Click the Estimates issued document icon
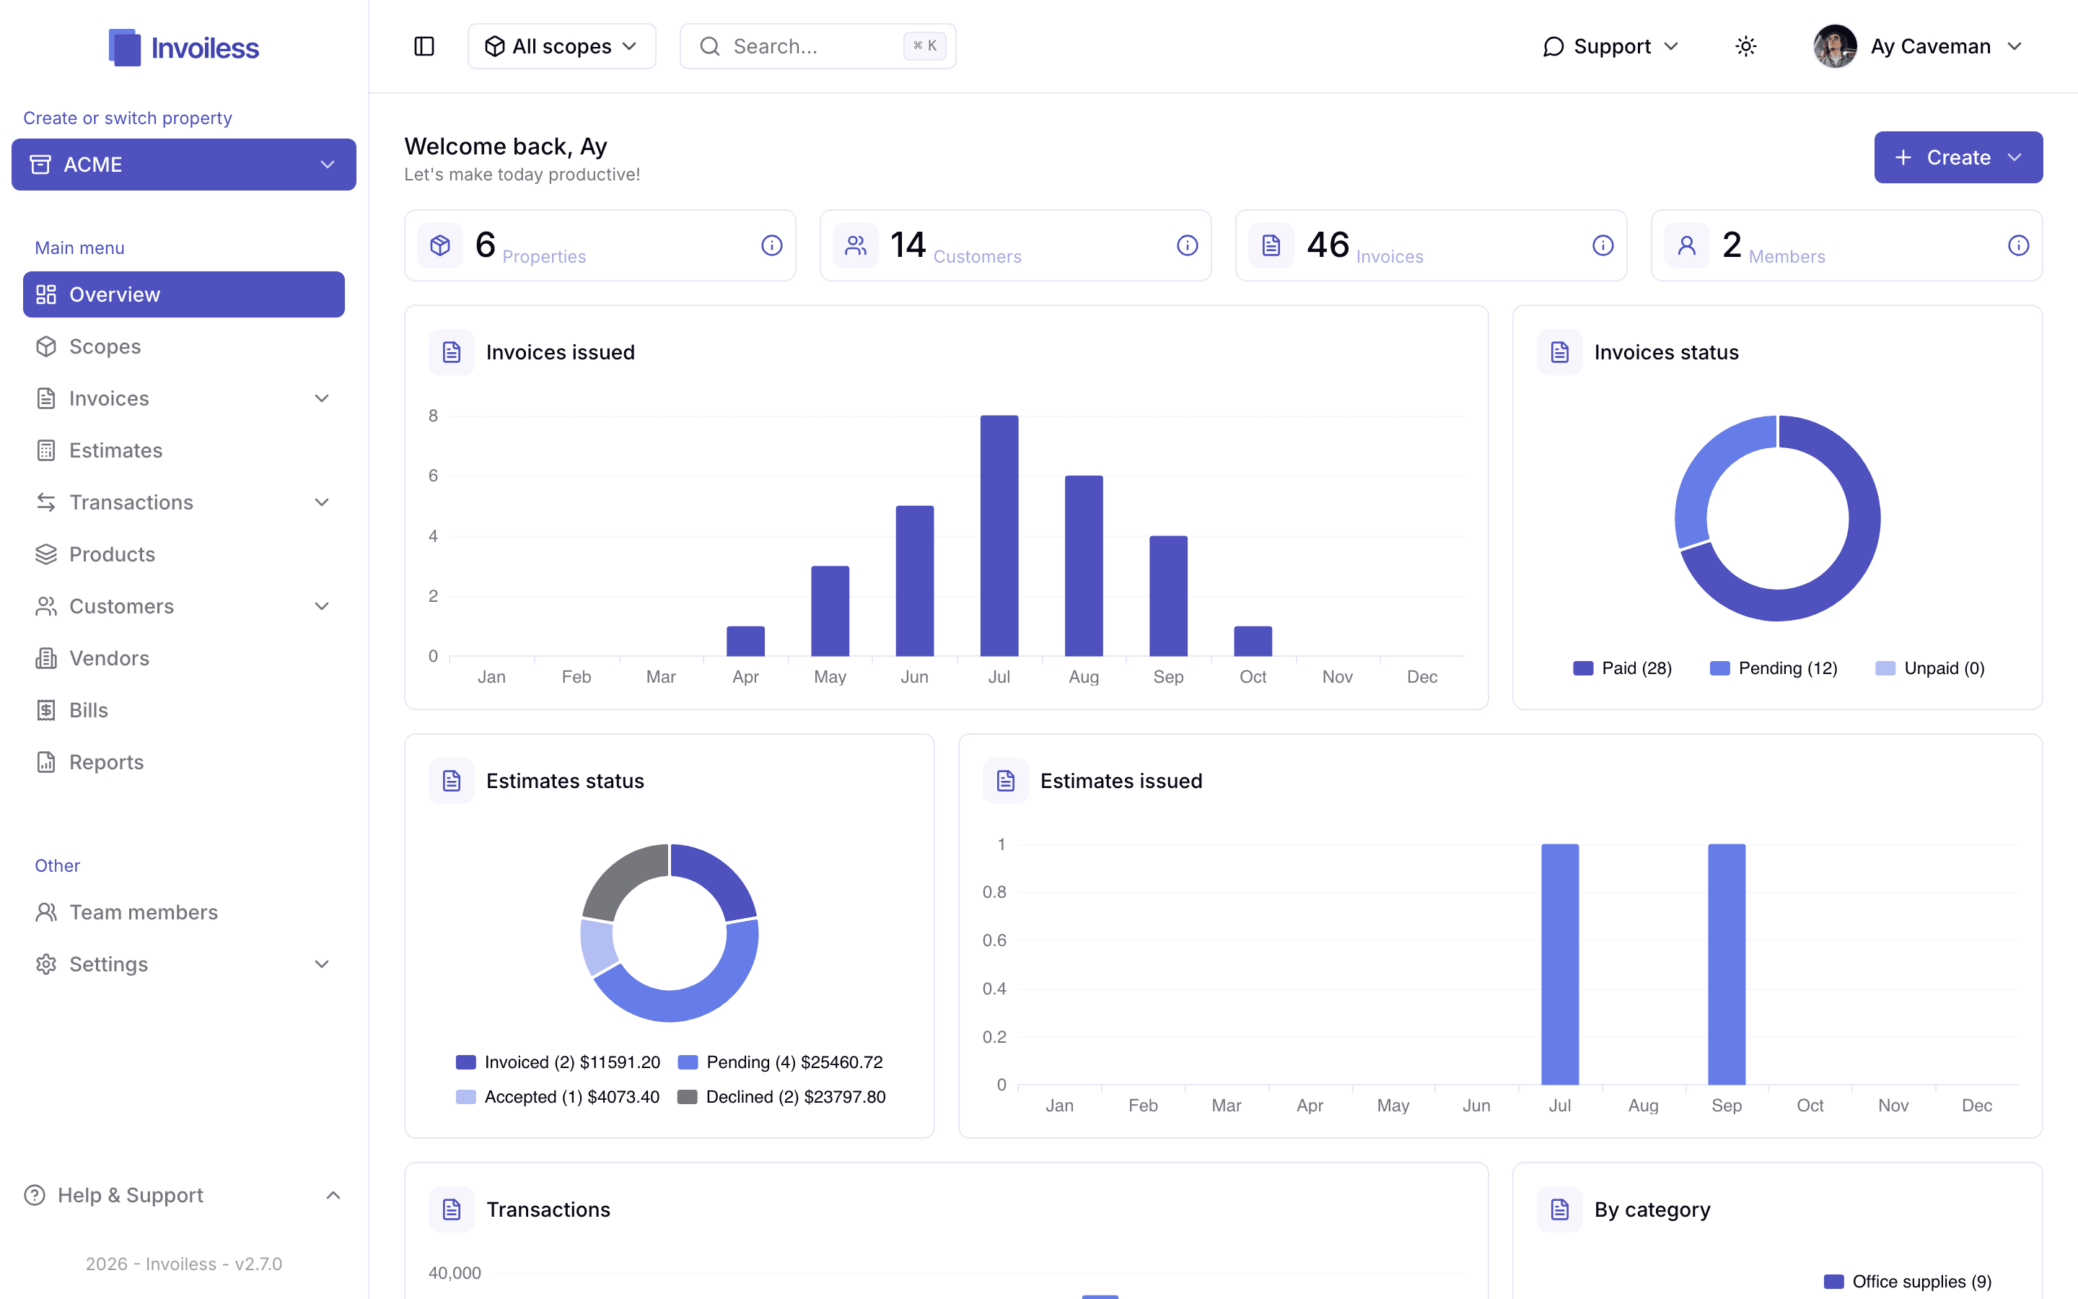 pos(1006,781)
